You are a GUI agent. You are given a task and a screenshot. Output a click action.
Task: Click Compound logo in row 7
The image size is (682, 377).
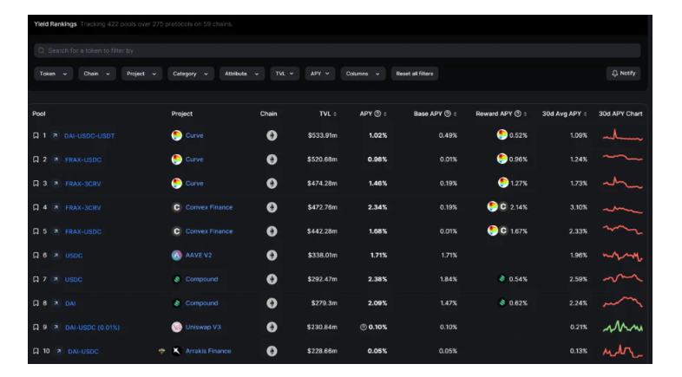[x=177, y=279]
